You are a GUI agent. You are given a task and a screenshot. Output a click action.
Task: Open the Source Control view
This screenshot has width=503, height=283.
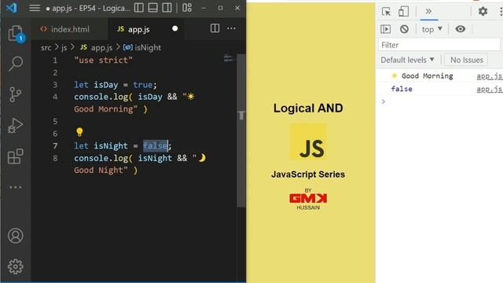coord(16,94)
